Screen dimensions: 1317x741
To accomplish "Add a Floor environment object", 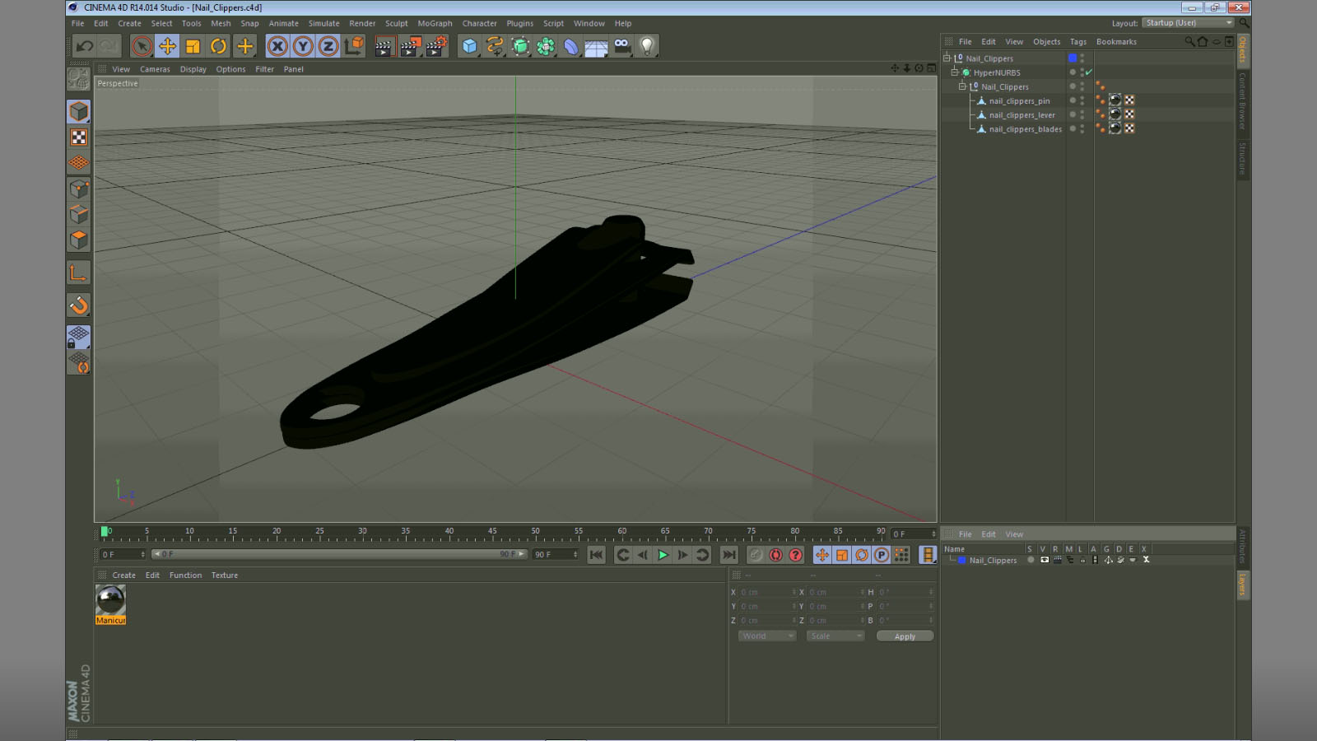I will [x=597, y=47].
